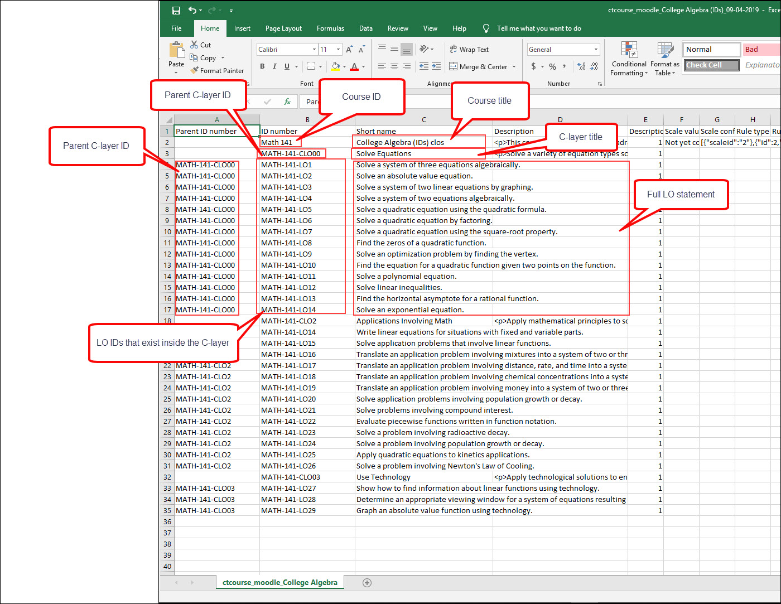Image resolution: width=781 pixels, height=604 pixels.
Task: Click the Save icon in quick access toolbar
Action: click(176, 10)
